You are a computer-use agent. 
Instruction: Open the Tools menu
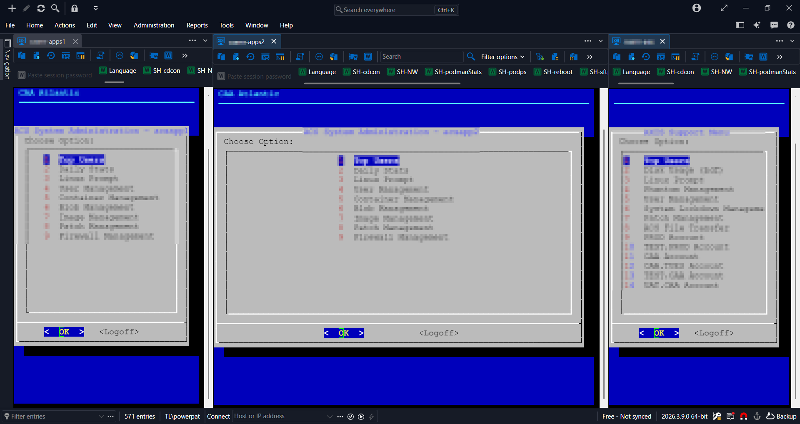point(227,25)
